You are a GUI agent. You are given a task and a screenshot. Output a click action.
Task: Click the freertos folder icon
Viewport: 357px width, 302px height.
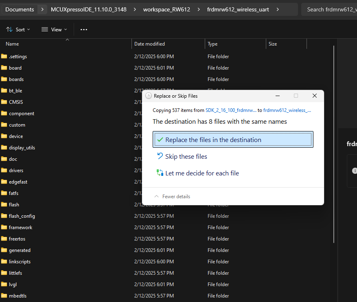click(4, 239)
